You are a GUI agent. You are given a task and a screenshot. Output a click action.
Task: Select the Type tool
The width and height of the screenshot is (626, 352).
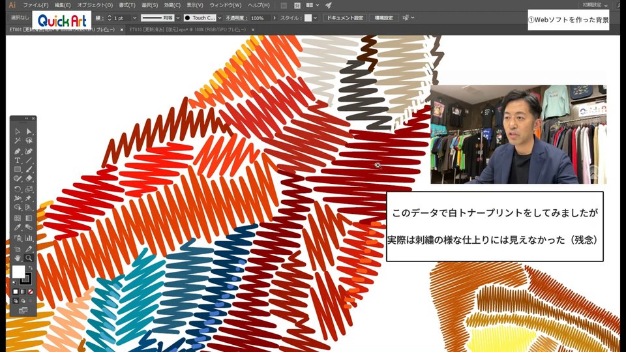coord(18,160)
